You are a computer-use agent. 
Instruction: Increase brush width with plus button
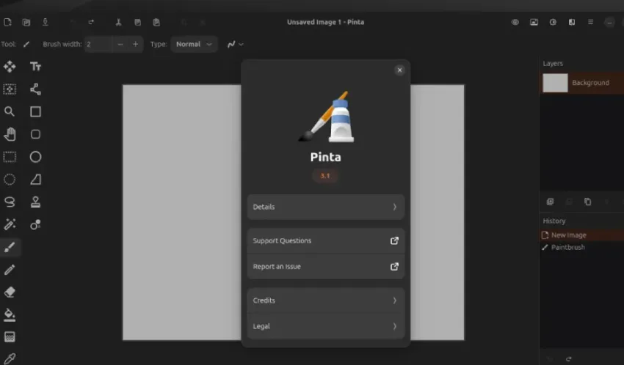click(135, 45)
